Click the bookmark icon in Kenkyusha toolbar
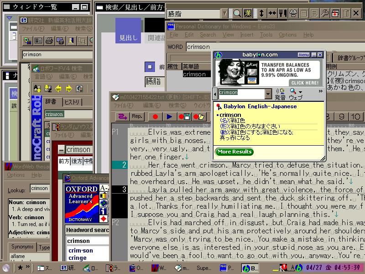365x274 pixels. click(71, 41)
